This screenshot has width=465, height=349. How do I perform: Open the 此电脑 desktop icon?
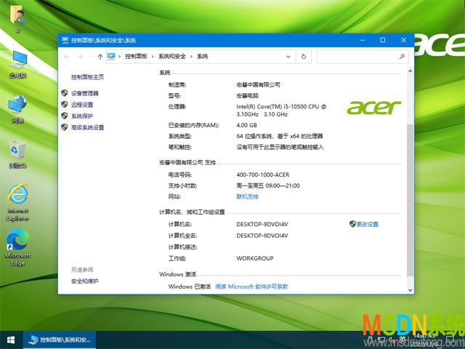(17, 64)
